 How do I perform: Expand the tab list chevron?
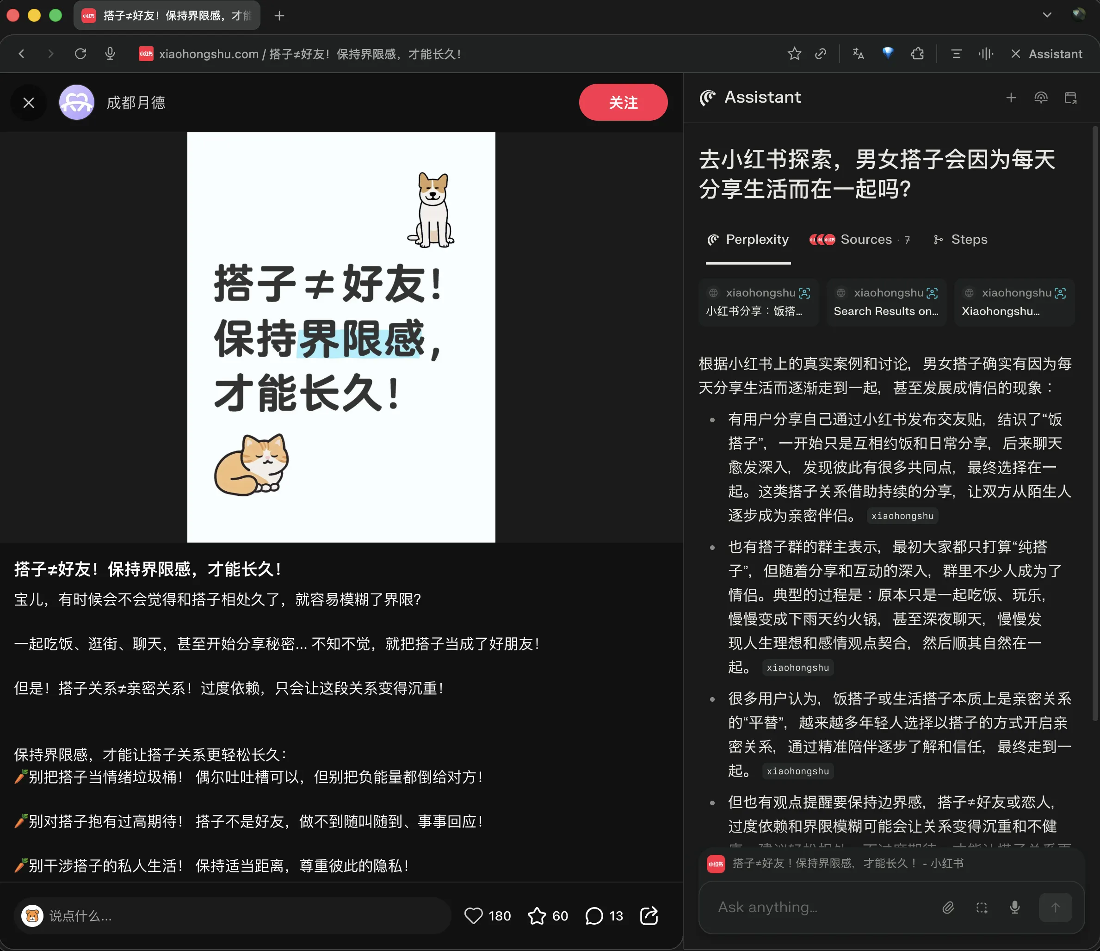[1047, 15]
